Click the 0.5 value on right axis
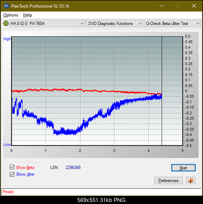Screen dimensions: 203x204 [x=188, y=36]
